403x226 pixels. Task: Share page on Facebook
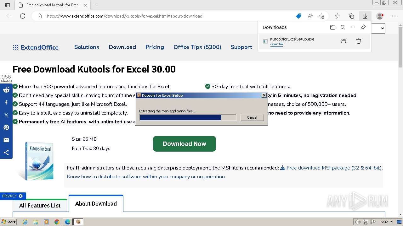pyautogui.click(x=6, y=102)
